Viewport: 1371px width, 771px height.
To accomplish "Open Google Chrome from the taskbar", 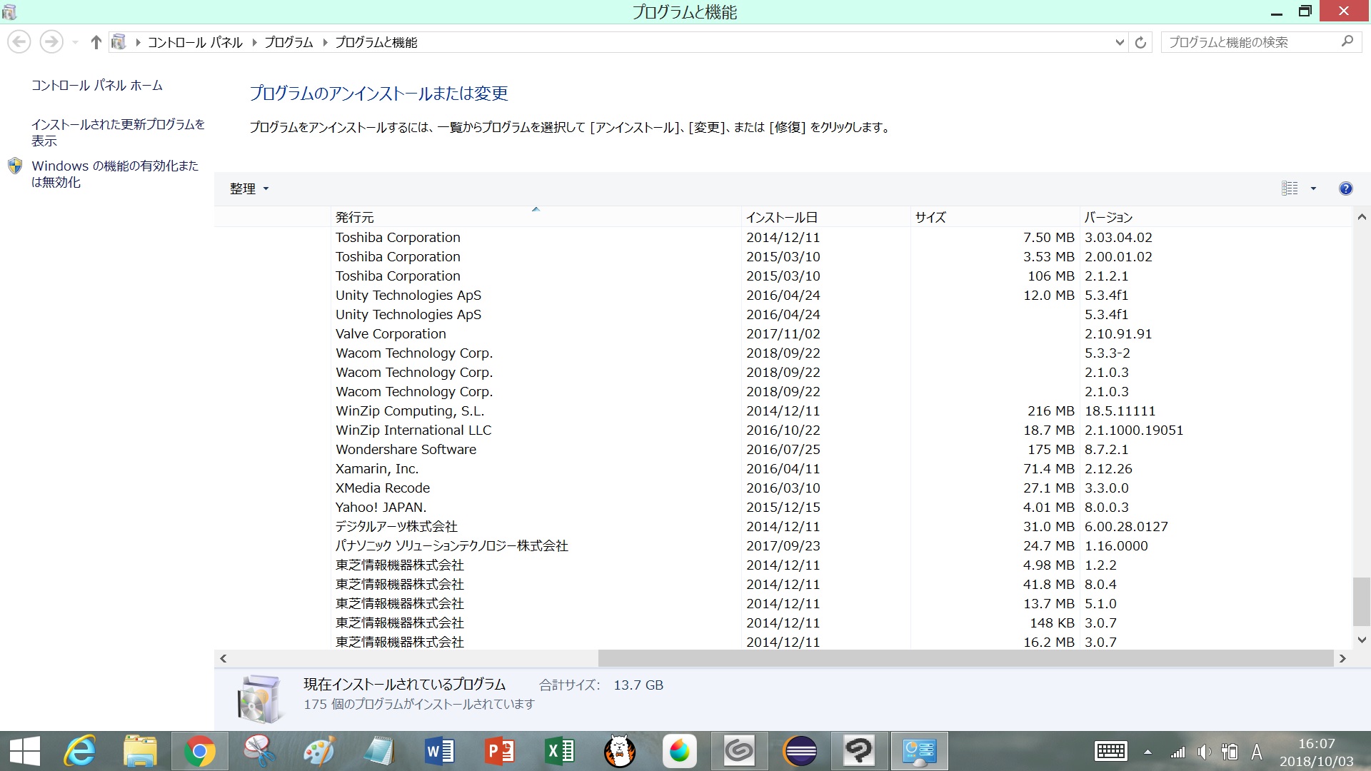I will click(199, 751).
